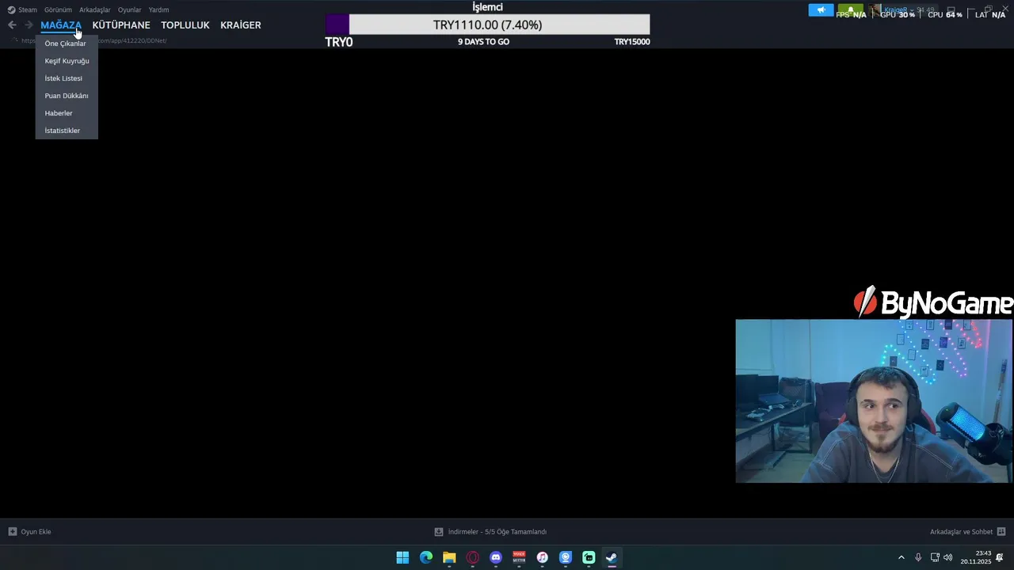Go back with the left arrow
The image size is (1014, 570).
12,25
